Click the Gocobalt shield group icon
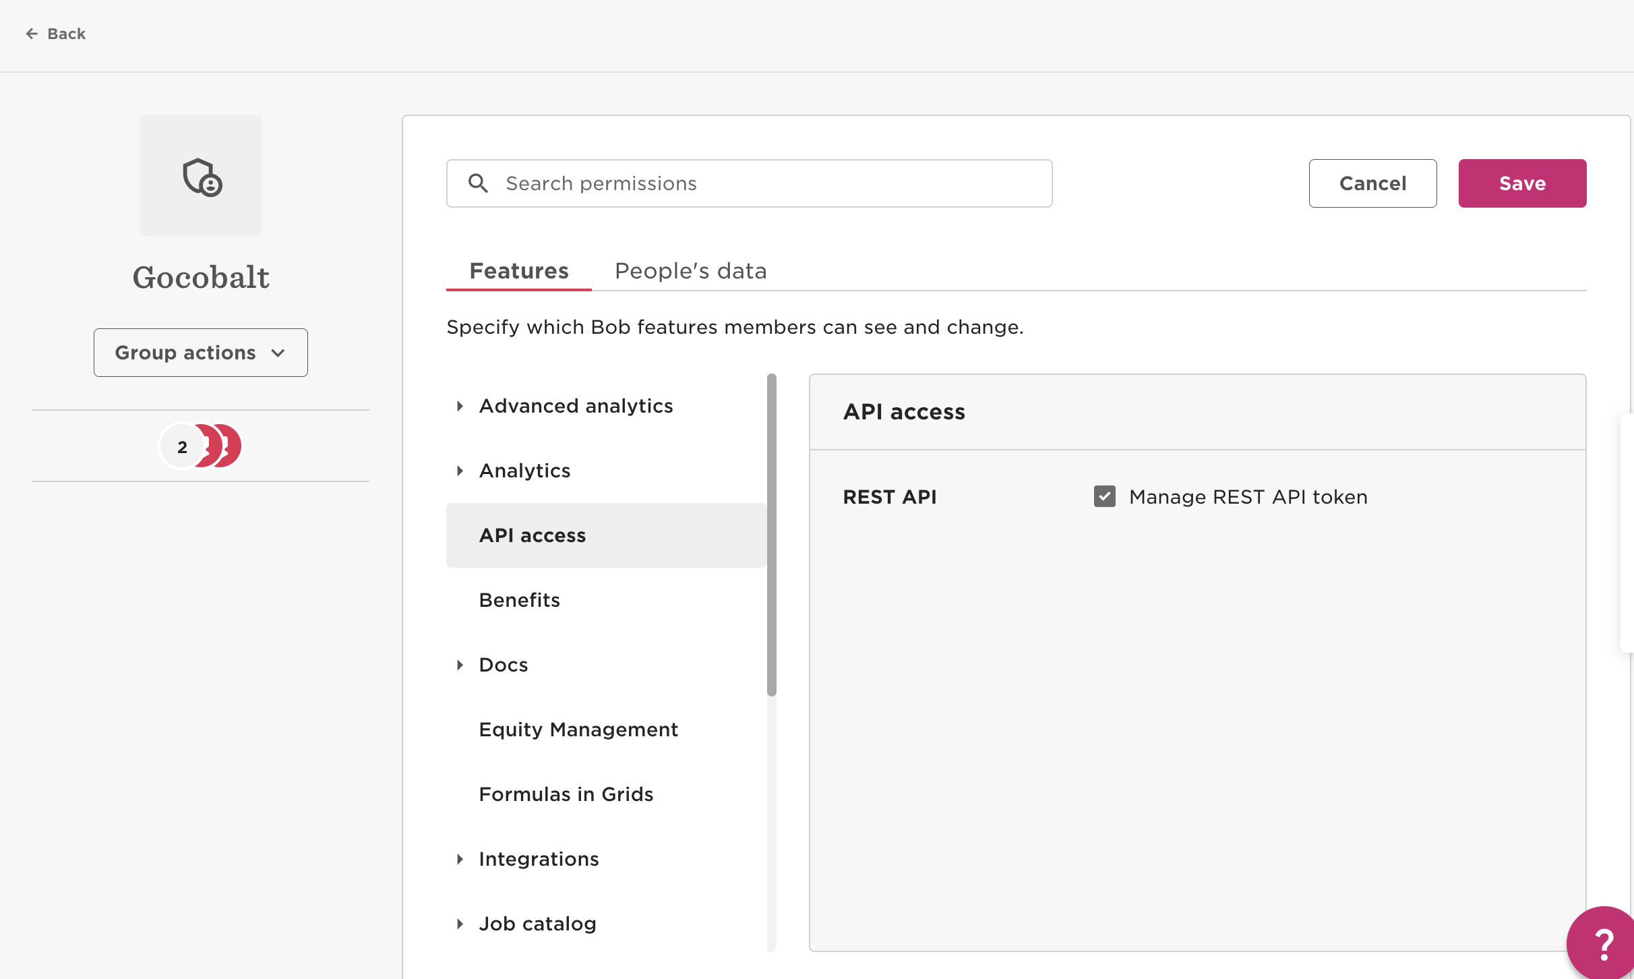This screenshot has height=979, width=1634. pos(202,176)
